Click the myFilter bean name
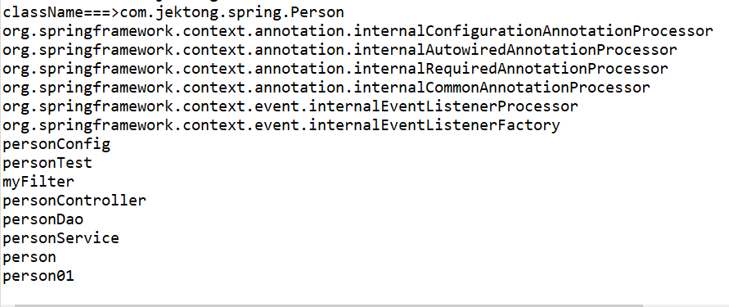Viewport: 729px width, 307px height. (38, 182)
